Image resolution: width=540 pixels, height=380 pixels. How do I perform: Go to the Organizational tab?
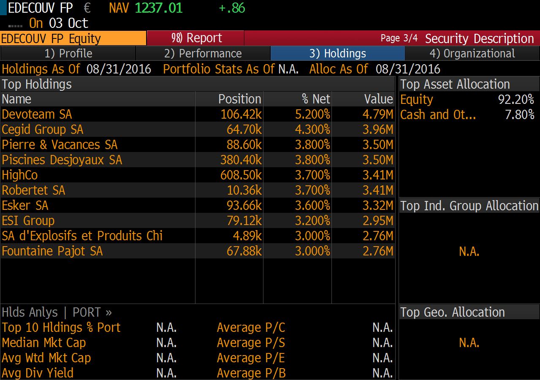472,54
